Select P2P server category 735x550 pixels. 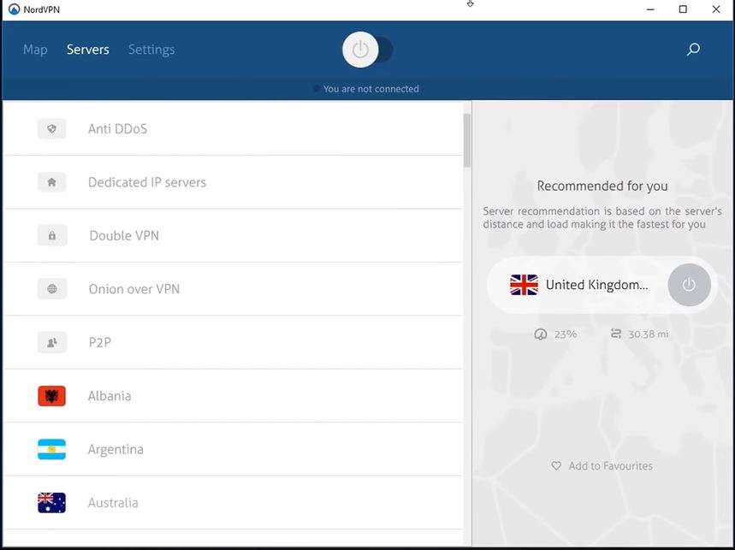click(x=234, y=342)
